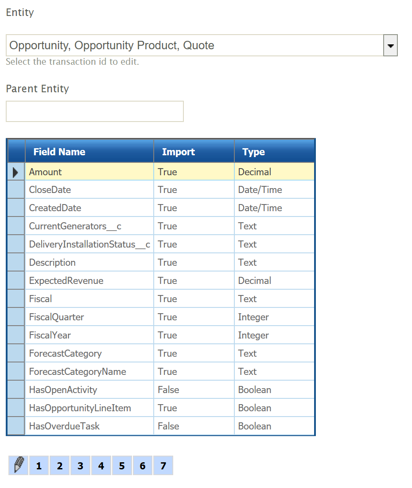Viewport: 412px width, 488px height.
Task: Open the Entity dropdown arrow
Action: tap(390, 46)
